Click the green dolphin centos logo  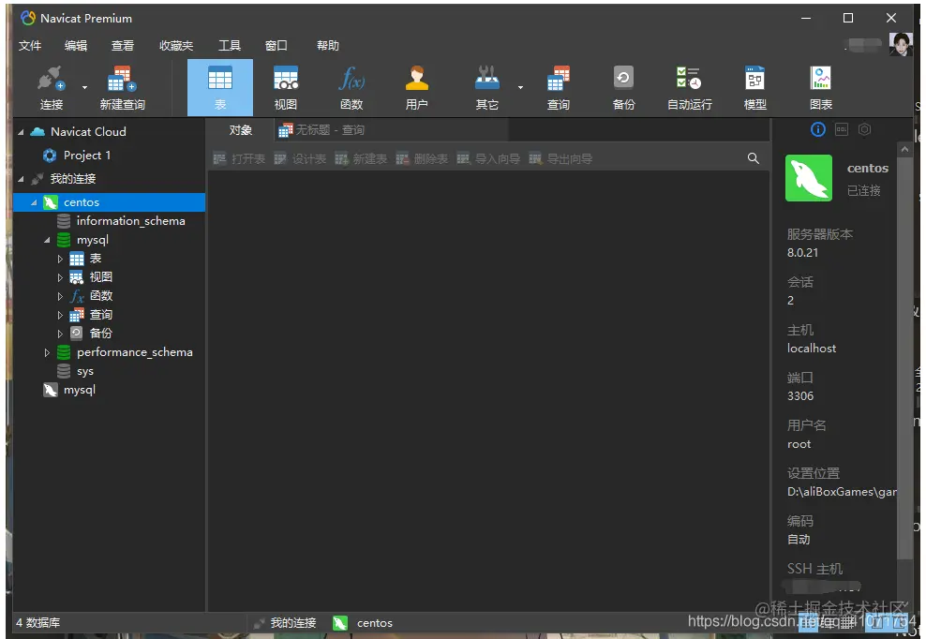click(809, 178)
